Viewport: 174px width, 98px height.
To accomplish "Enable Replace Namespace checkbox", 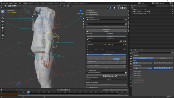I will point(87,77).
